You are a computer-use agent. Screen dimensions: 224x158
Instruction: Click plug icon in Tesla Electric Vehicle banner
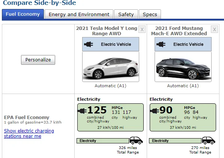pos(89,44)
